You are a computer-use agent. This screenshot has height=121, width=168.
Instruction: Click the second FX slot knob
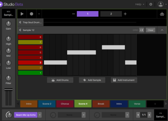point(53,115)
